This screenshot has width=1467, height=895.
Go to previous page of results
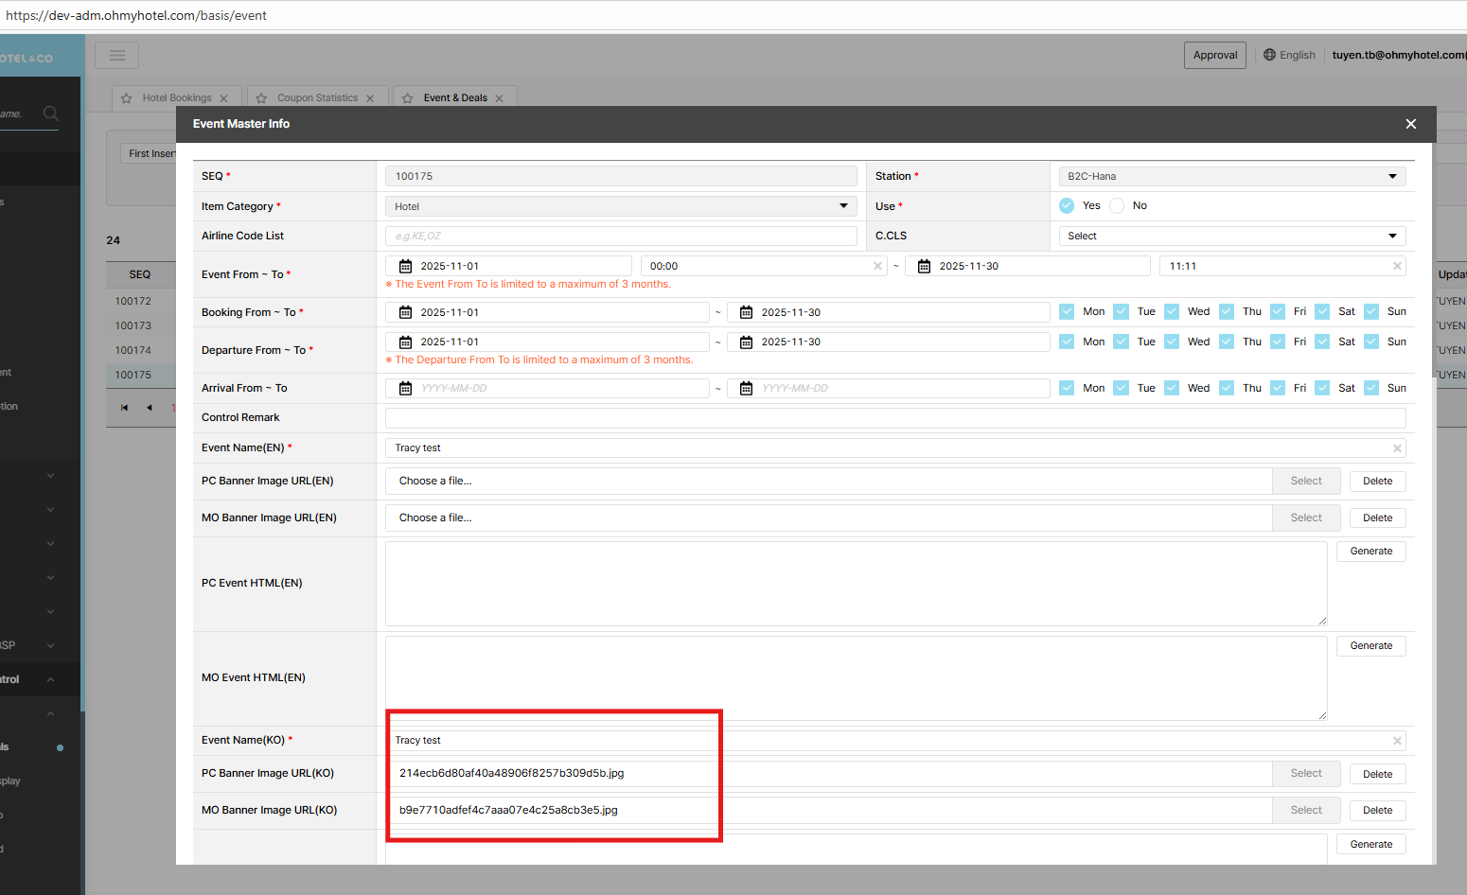click(x=149, y=408)
